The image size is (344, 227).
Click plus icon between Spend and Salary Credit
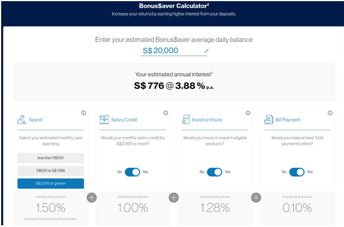tap(92, 198)
